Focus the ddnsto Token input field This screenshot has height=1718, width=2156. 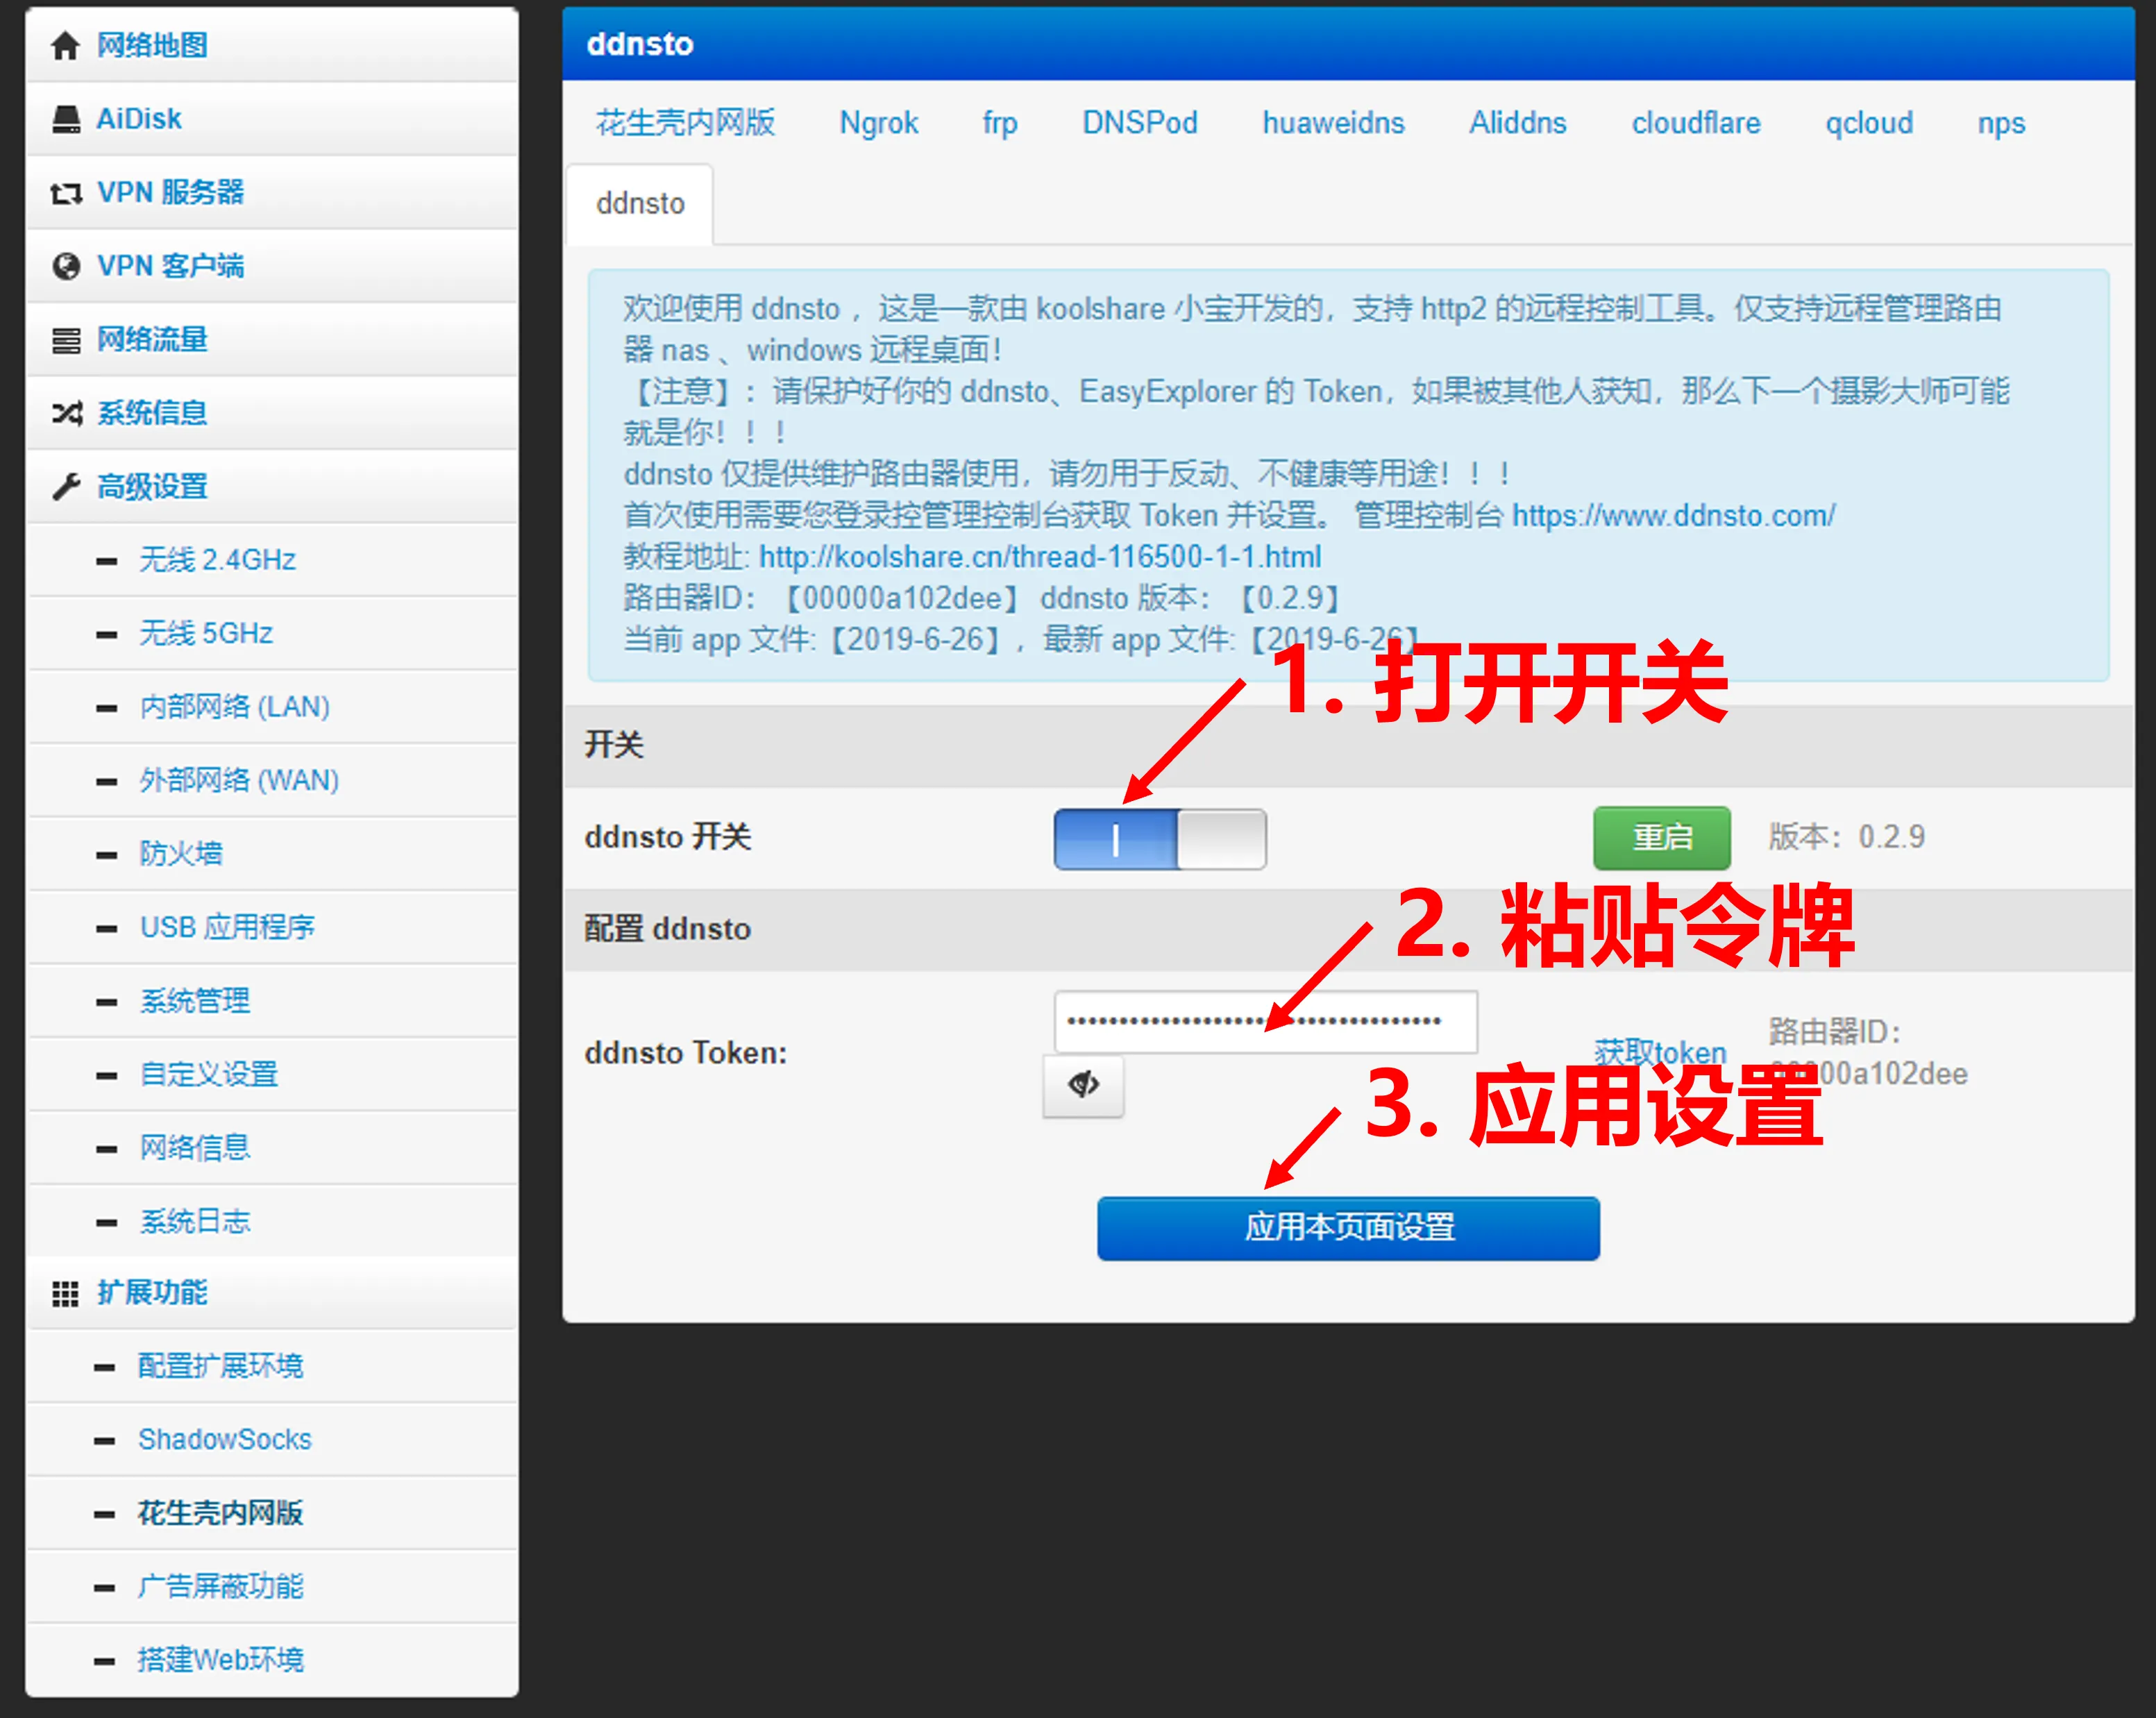click(1265, 1021)
